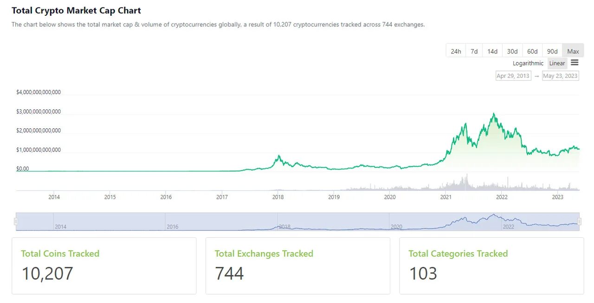Viewport: 594px width, 303px height.
Task: Click the late-2021 market cap peak
Action: [494, 114]
